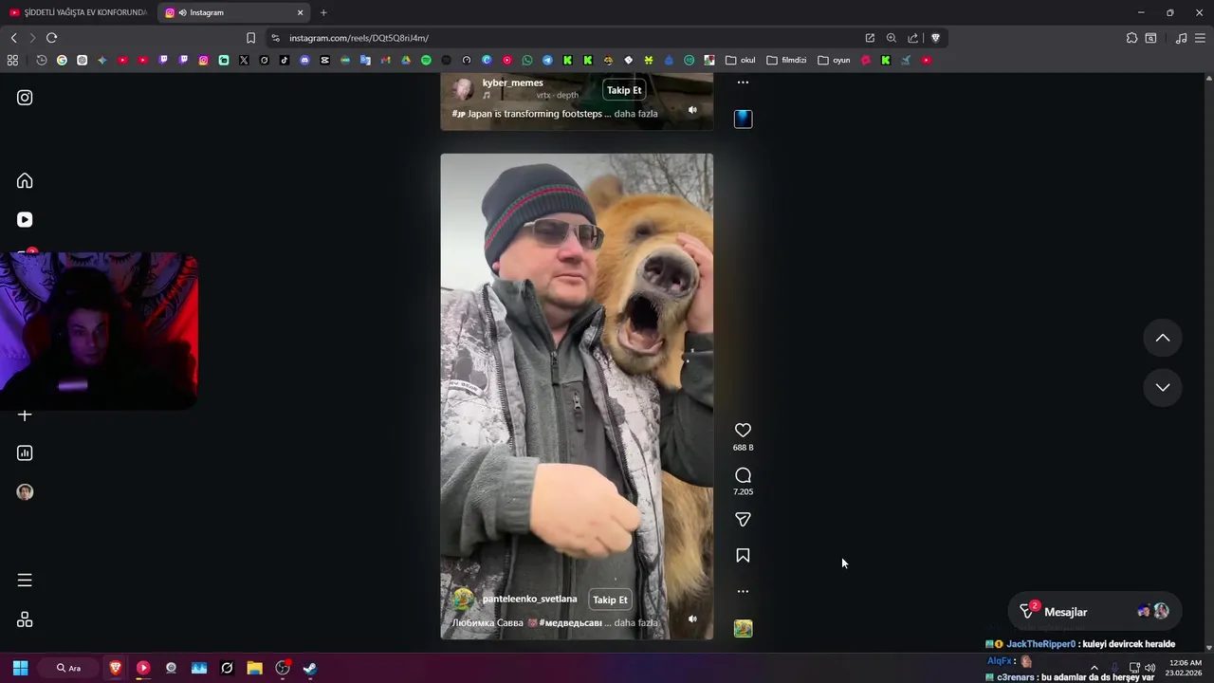
Task: Switch to the ŞİDDETLİ YAĞIŞTA YouTube tab
Action: point(78,12)
